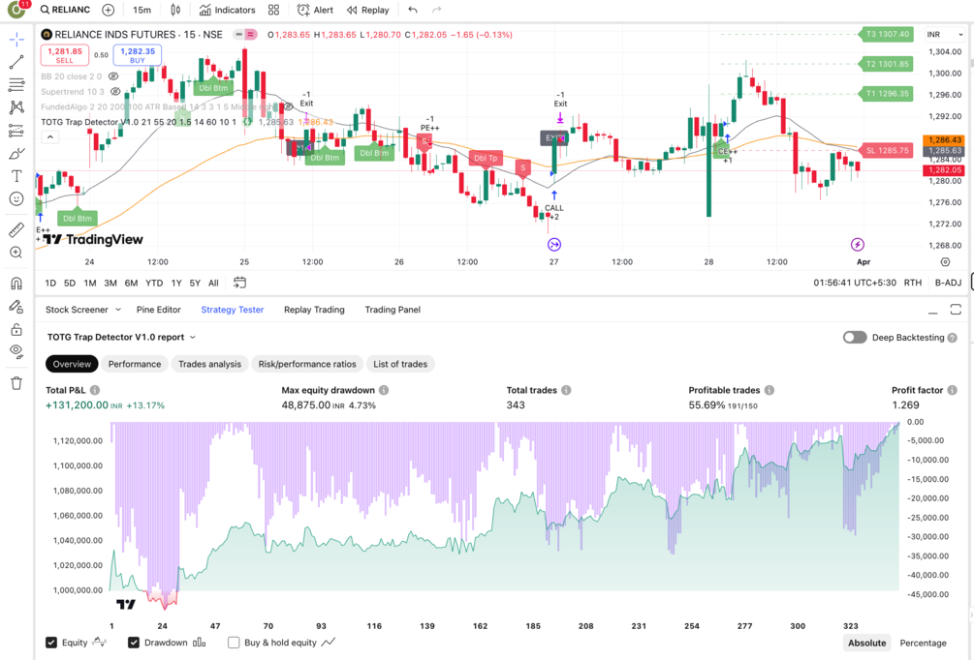Select the Absolute scale view
Viewport: 974px width, 660px height.
[867, 643]
